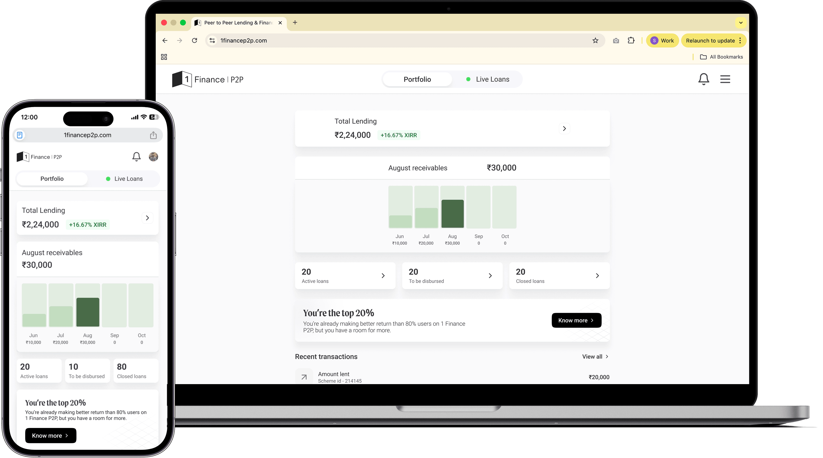Expand Total Lending chevron on laptop
This screenshot has width=823, height=458.
coord(564,128)
